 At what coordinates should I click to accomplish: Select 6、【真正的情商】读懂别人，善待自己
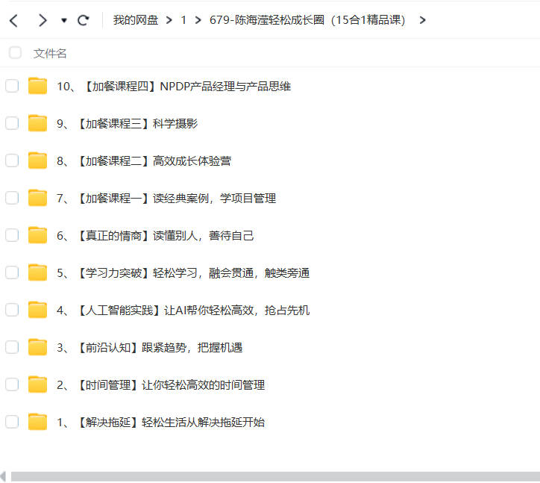(155, 235)
